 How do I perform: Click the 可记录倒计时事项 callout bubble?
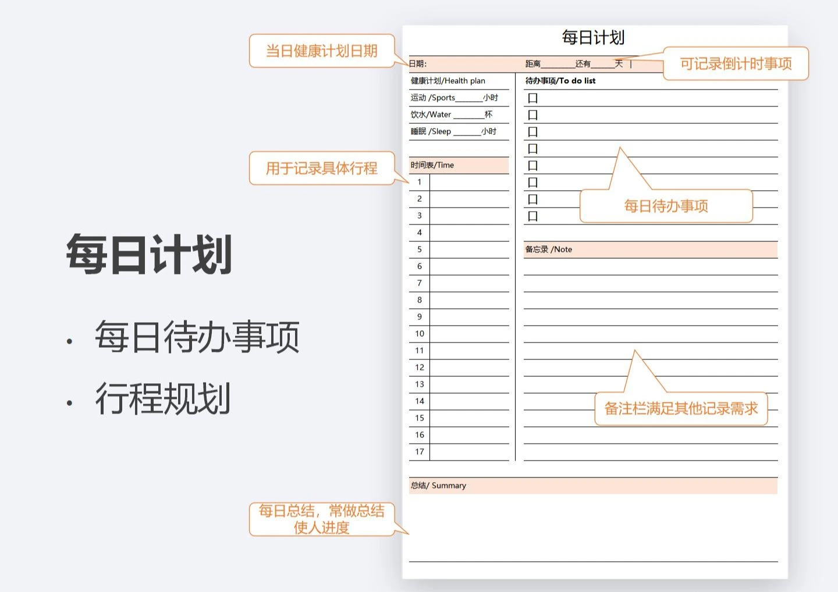coord(737,64)
